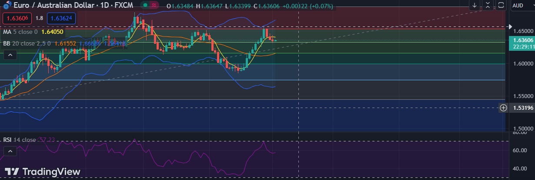The width and height of the screenshot is (535, 180).
Task: Click the red sell price 1.63606 button
Action: pyautogui.click(x=17, y=19)
